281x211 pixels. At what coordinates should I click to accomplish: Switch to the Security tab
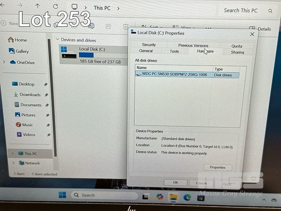click(149, 45)
